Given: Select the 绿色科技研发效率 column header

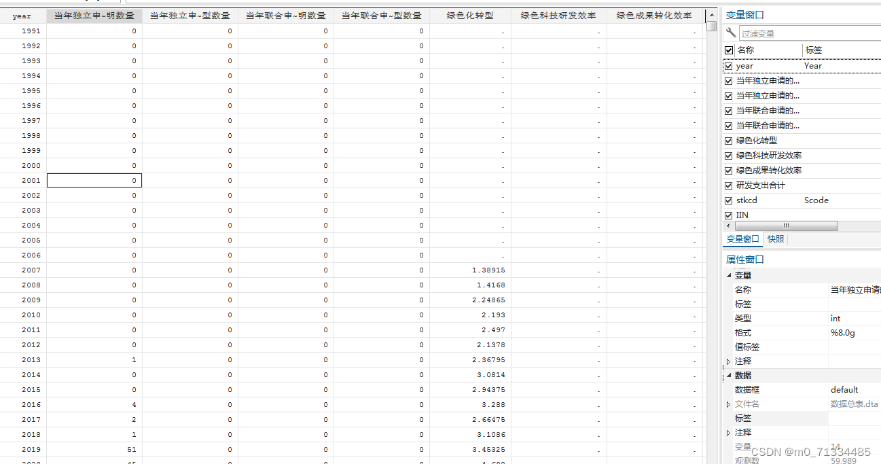Looking at the screenshot, I should pos(559,16).
